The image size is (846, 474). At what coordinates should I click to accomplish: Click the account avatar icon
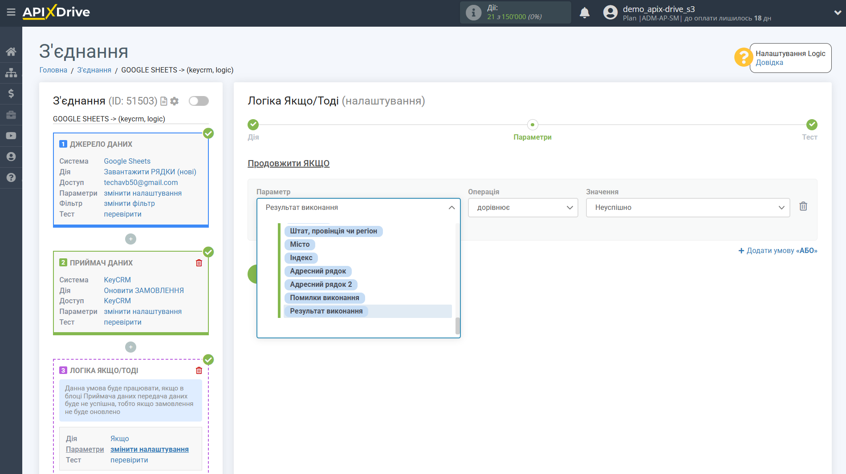(x=610, y=12)
